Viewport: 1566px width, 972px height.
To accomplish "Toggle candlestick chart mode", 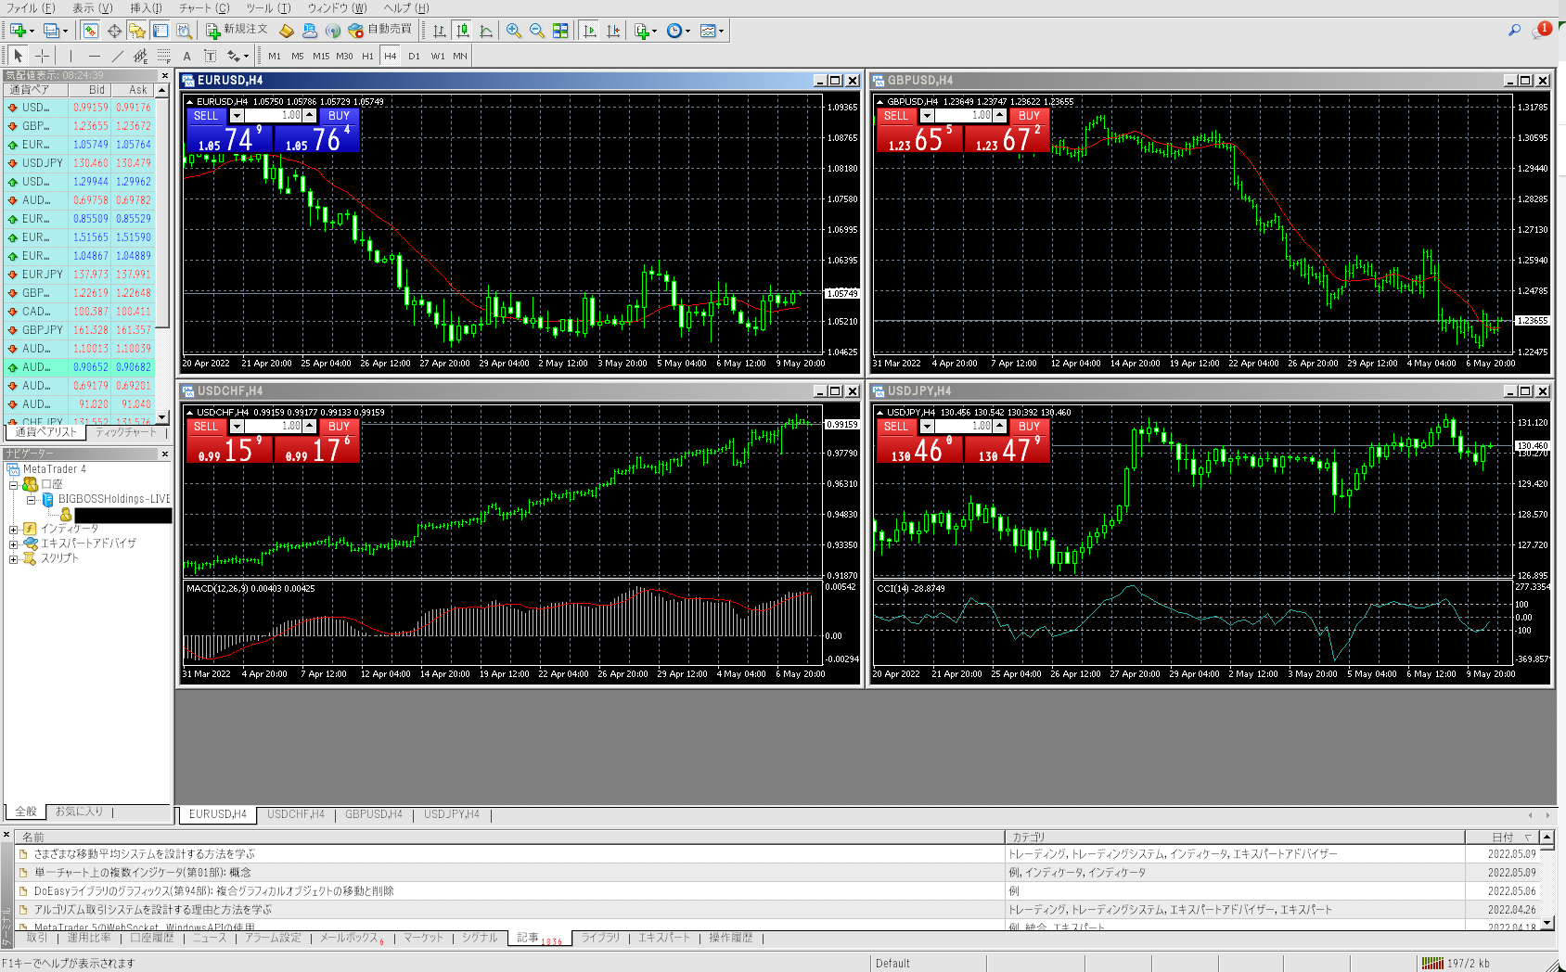I will (x=462, y=31).
